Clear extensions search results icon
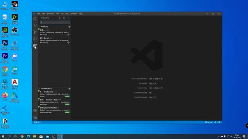 click(64, 18)
